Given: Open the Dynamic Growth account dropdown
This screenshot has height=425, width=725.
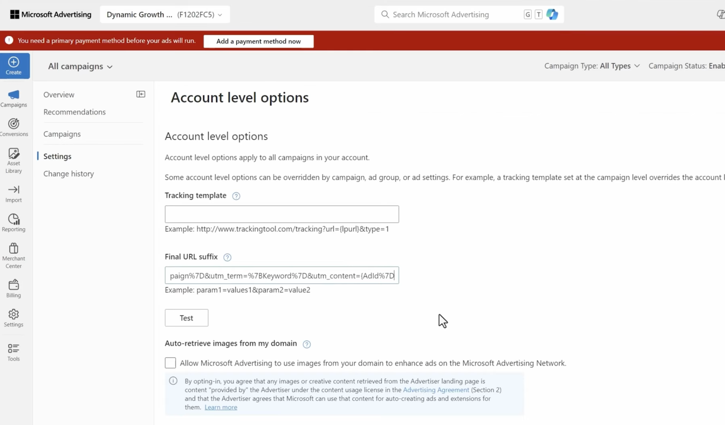Looking at the screenshot, I should point(165,14).
